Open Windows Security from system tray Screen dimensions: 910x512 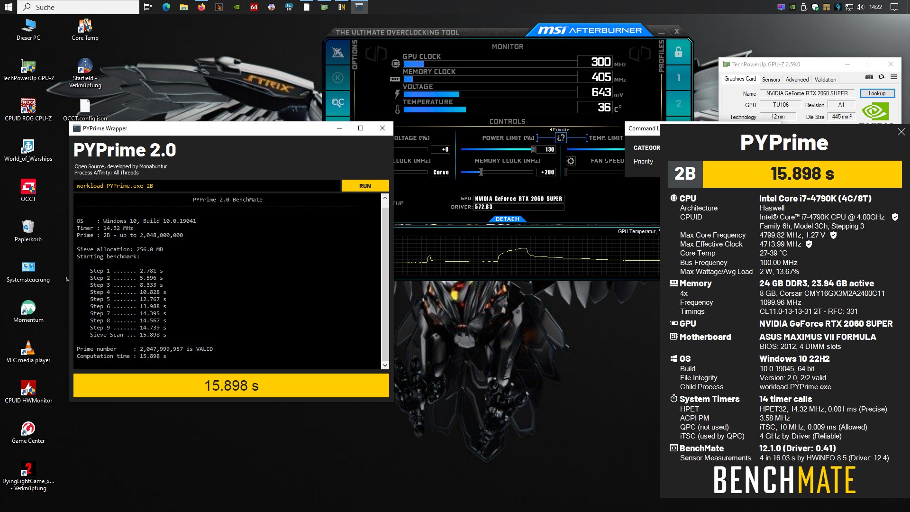[x=815, y=7]
